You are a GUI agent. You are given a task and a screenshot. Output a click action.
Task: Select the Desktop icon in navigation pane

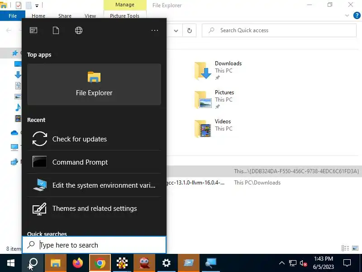(18, 64)
